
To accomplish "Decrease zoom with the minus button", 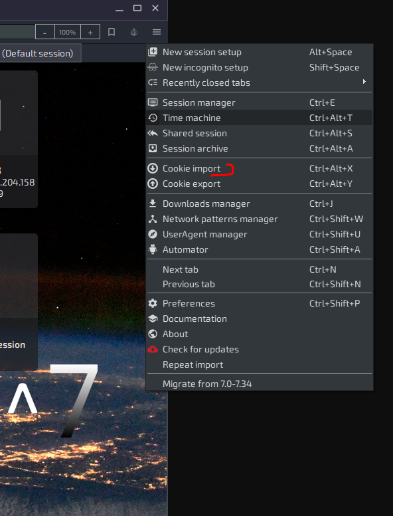I will pos(45,32).
